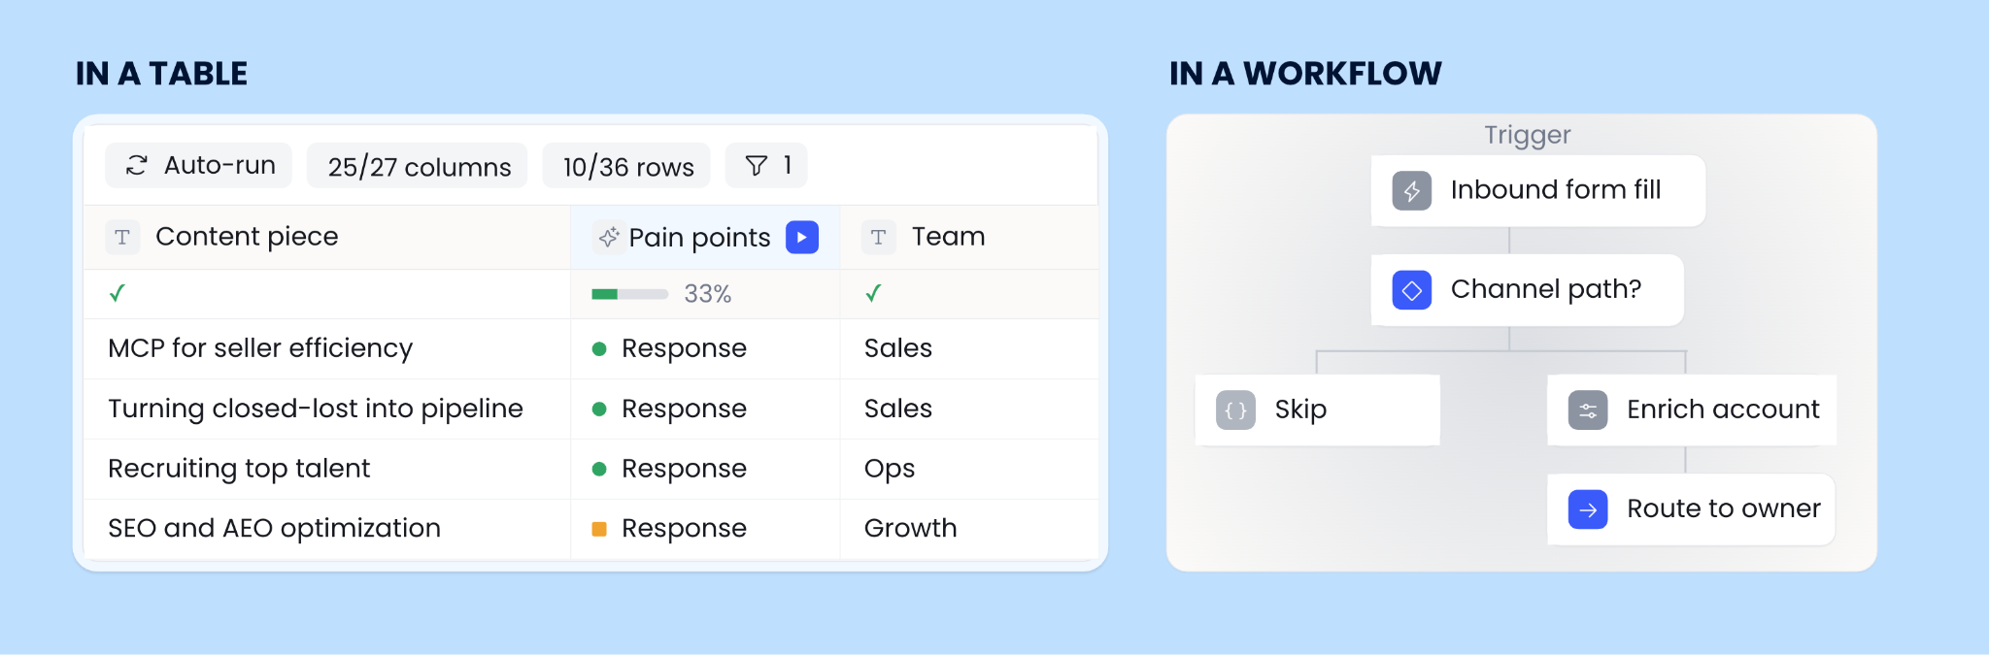
Task: Select the SEO and AEO optimization cell
Action: [327, 529]
